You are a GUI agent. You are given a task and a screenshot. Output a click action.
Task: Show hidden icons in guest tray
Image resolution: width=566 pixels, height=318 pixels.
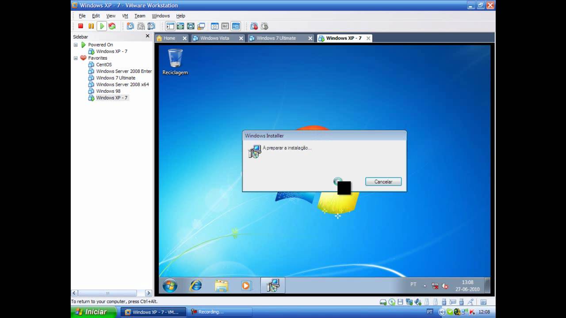(x=425, y=286)
